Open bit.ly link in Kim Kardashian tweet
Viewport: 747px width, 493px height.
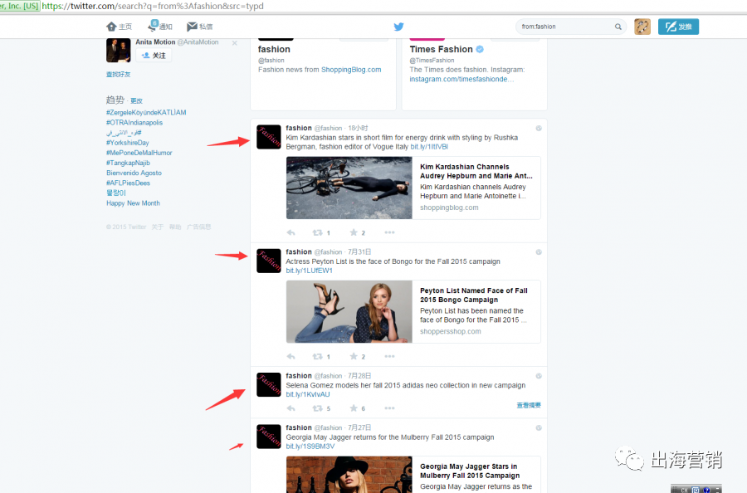(429, 147)
